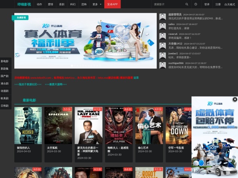Viewport: 238px width, 178px height.
Task: Open the 蜘蛛夫人 movie poster
Action: coord(119,125)
